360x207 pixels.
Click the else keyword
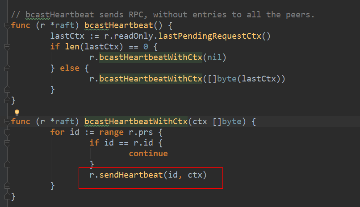coord(70,68)
